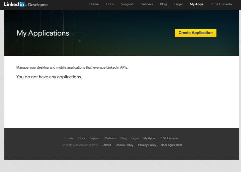Select Partners in the top navigation
The height and width of the screenshot is (172, 241).
click(147, 4)
